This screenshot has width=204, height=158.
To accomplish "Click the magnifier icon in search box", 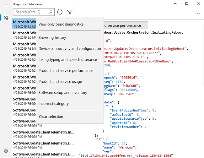I will click(51, 12).
